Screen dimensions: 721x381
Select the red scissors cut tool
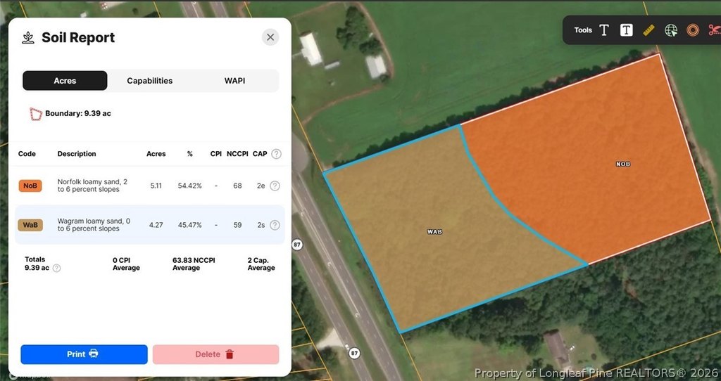pyautogui.click(x=714, y=30)
